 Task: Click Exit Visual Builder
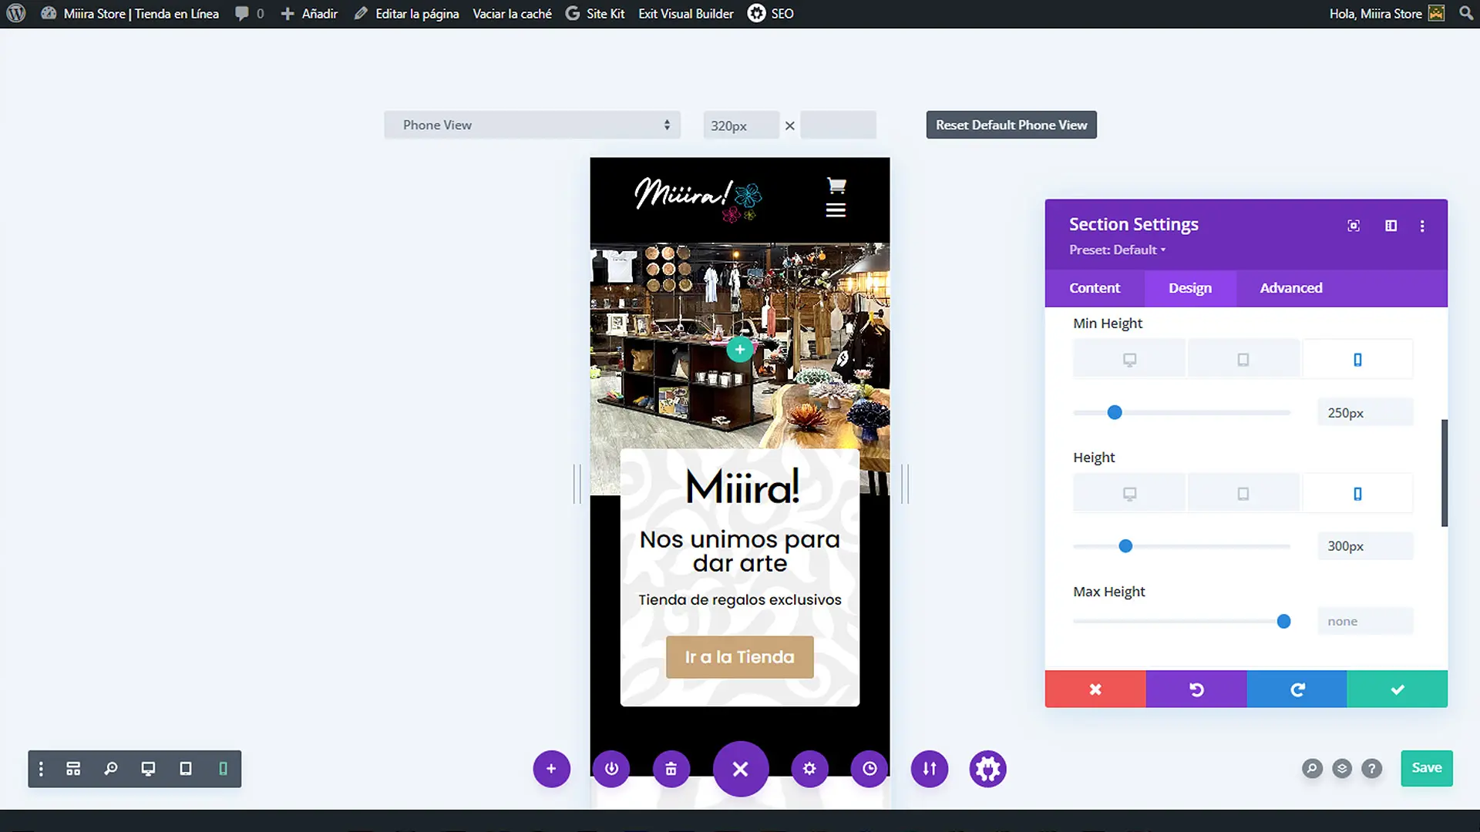[685, 13]
